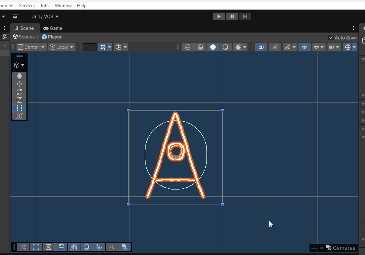Click the top-right rect handle

(x=223, y=110)
